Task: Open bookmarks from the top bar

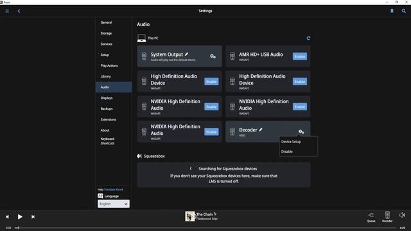Action: (x=392, y=11)
